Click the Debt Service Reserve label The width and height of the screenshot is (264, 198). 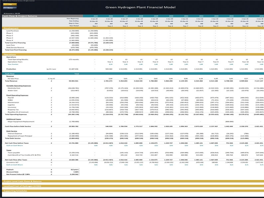15,48
